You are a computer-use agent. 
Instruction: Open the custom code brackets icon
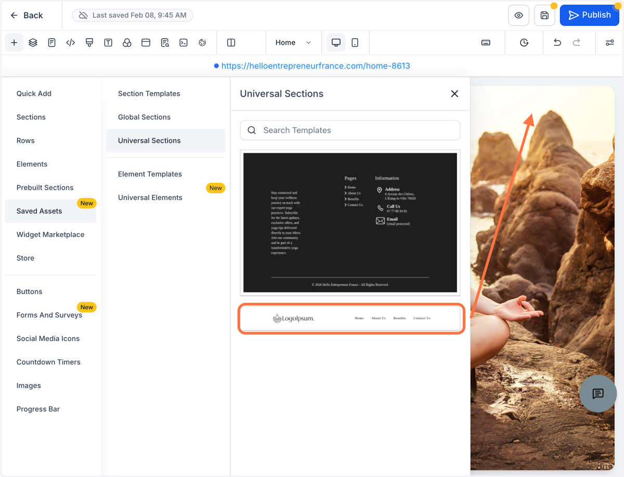[x=71, y=43]
